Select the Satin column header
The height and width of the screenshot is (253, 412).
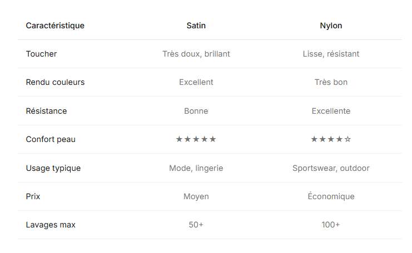click(196, 26)
